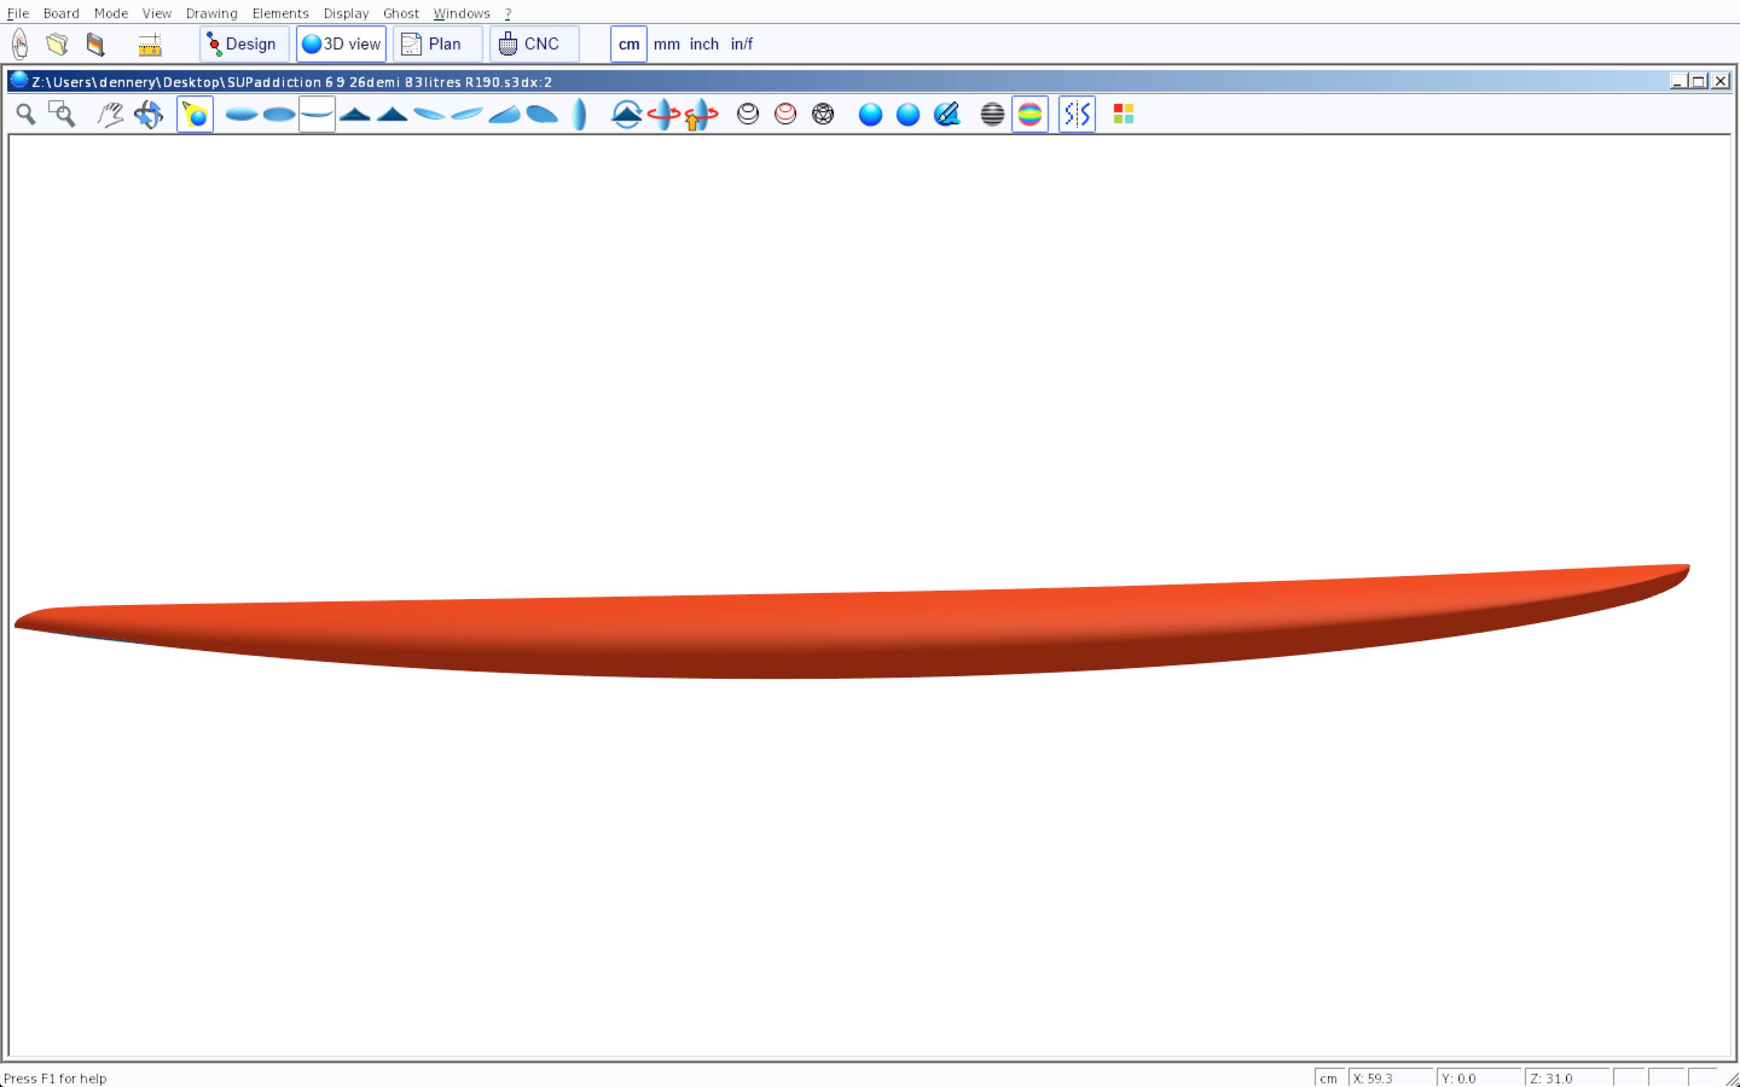Open the four-color squares palette icon

tap(1123, 114)
